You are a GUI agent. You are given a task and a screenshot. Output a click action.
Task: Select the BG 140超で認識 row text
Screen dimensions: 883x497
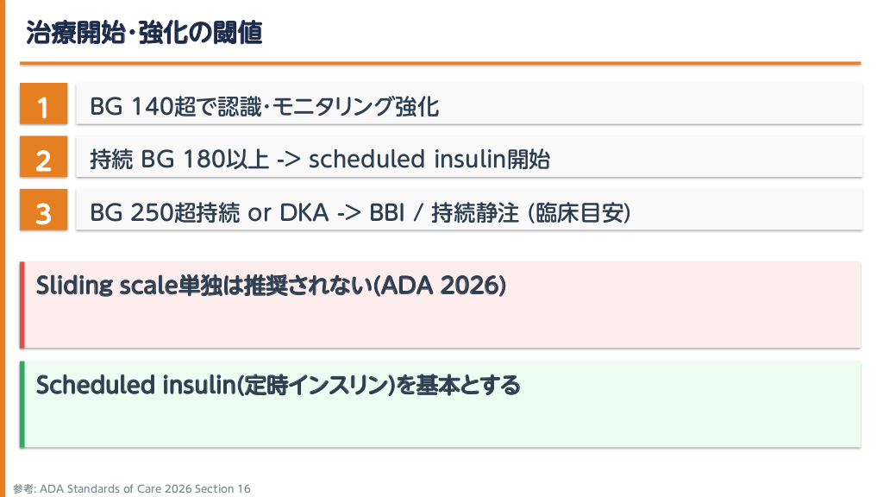tap(265, 107)
